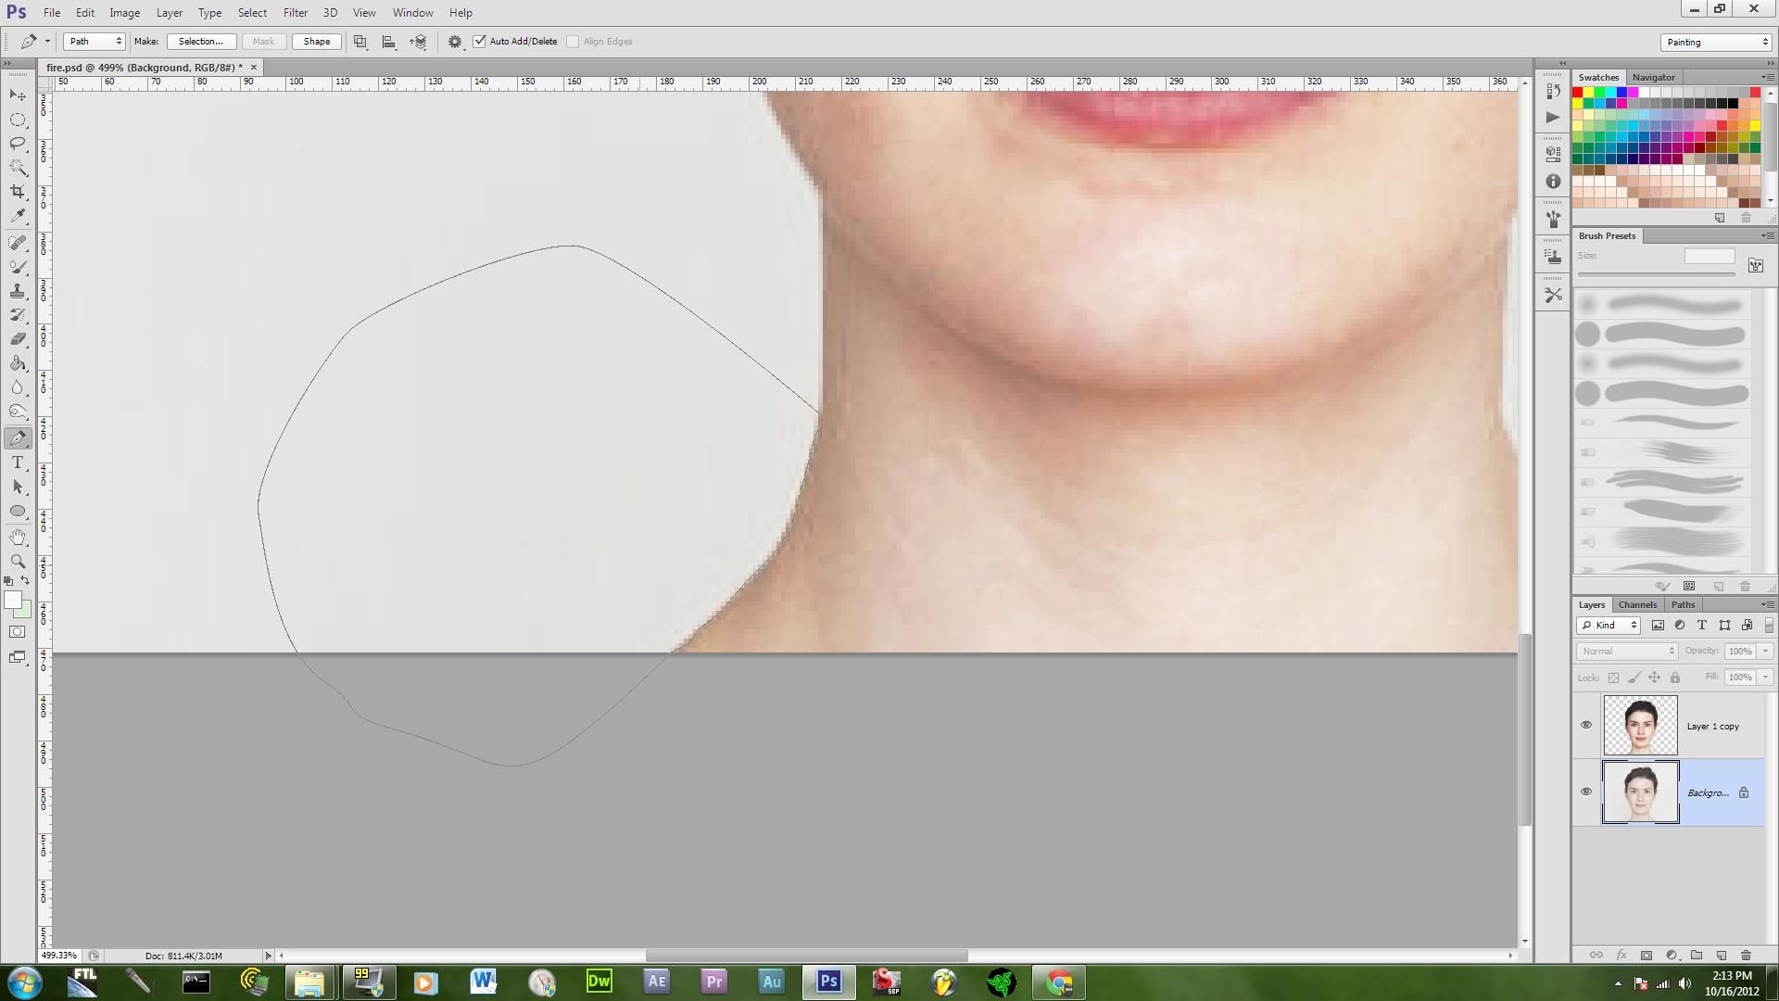Viewport: 1779px width, 1001px height.
Task: Select the Crop tool
Action: point(18,192)
